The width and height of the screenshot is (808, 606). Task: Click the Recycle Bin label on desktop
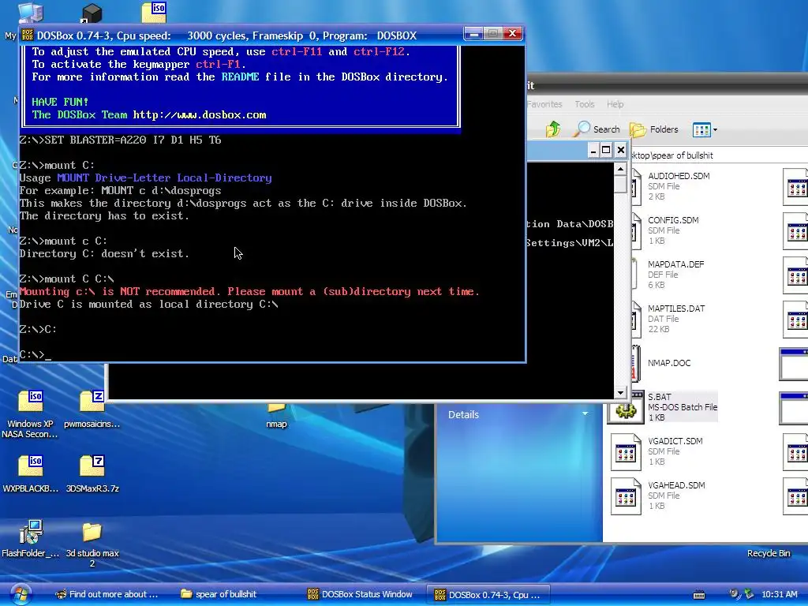(x=769, y=553)
